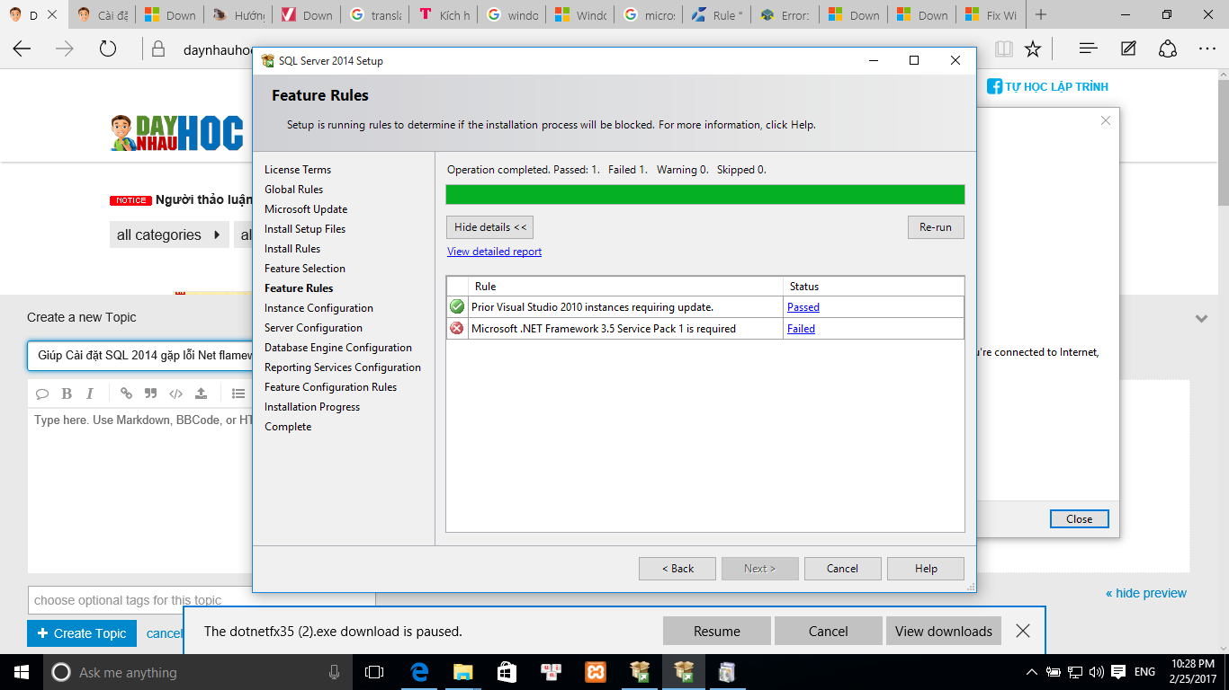The height and width of the screenshot is (690, 1229).
Task: Switch to the 'transla' Google tab
Action: pyautogui.click(x=376, y=15)
